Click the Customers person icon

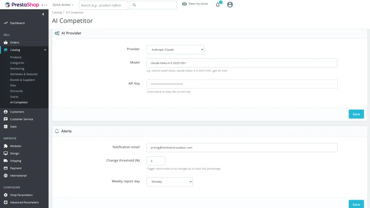[6, 112]
